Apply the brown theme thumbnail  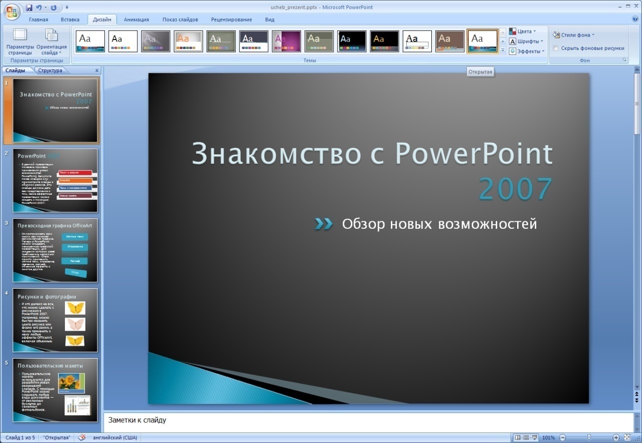(450, 41)
